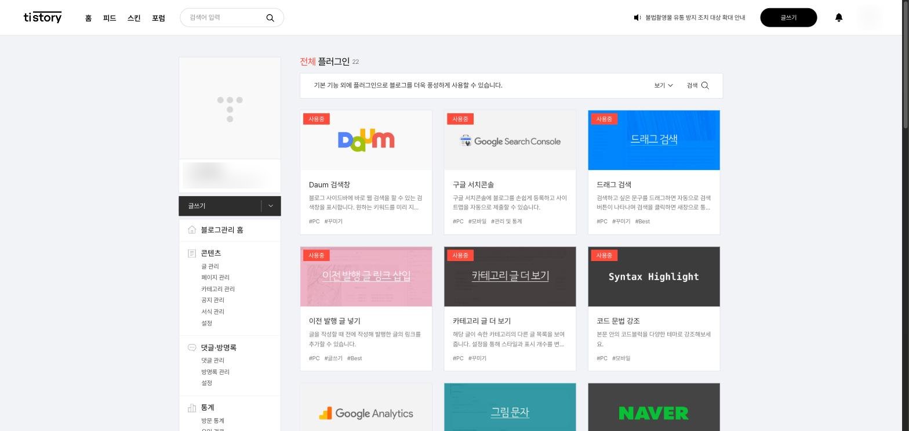This screenshot has width=909, height=431.
Task: Go to 스킨 in top navigation
Action: (134, 18)
